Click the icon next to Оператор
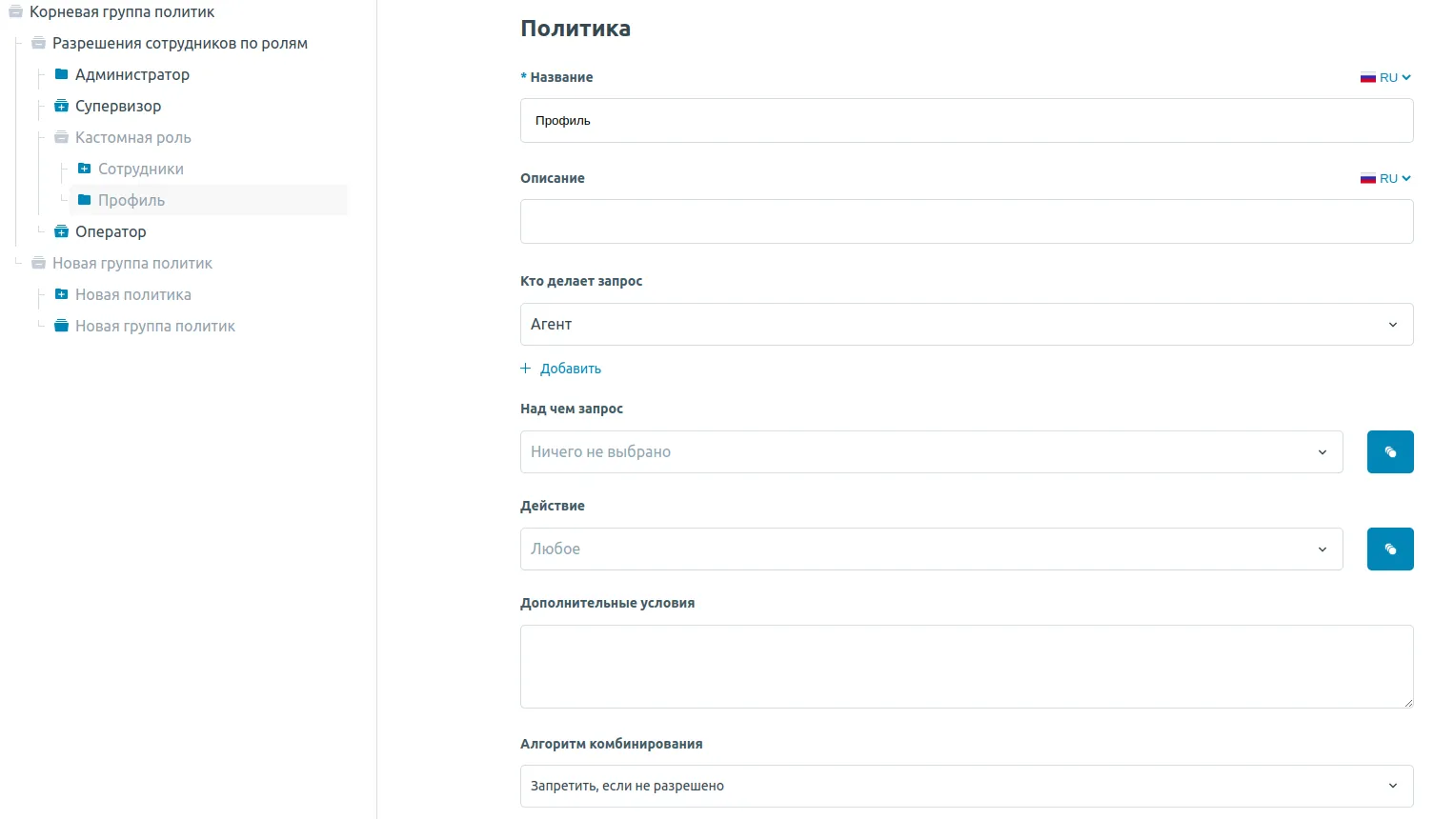The image size is (1434, 819). point(61,231)
